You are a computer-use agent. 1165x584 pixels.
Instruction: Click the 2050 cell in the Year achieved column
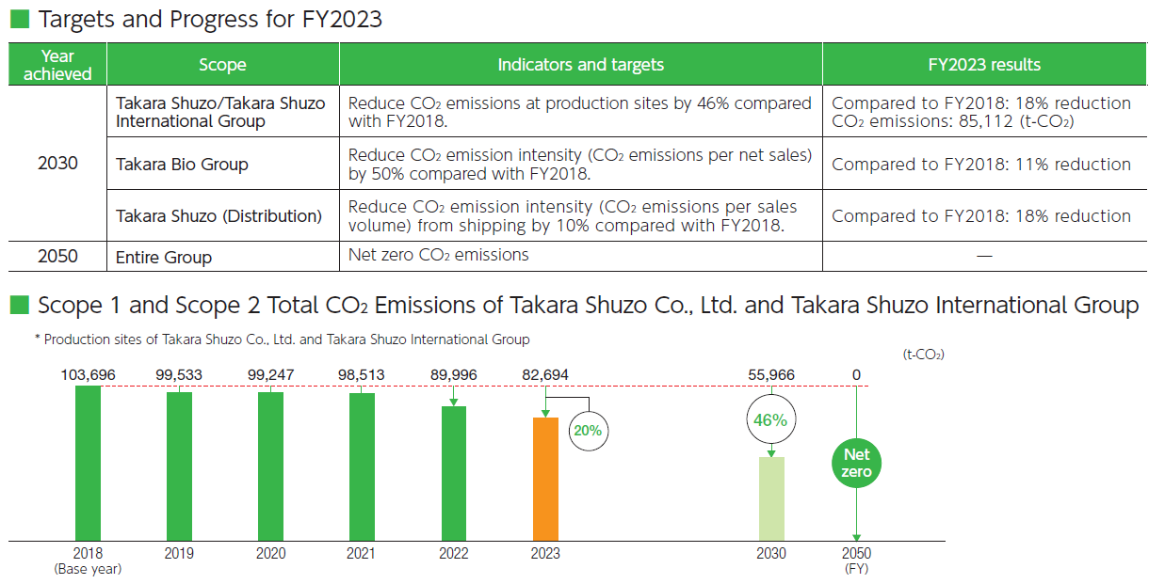(58, 256)
